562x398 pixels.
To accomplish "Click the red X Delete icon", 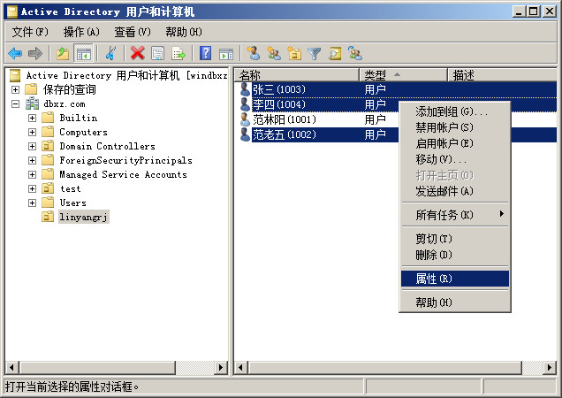I will [x=137, y=54].
